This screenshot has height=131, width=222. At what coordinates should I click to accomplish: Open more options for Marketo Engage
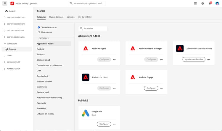[x=161, y=88]
